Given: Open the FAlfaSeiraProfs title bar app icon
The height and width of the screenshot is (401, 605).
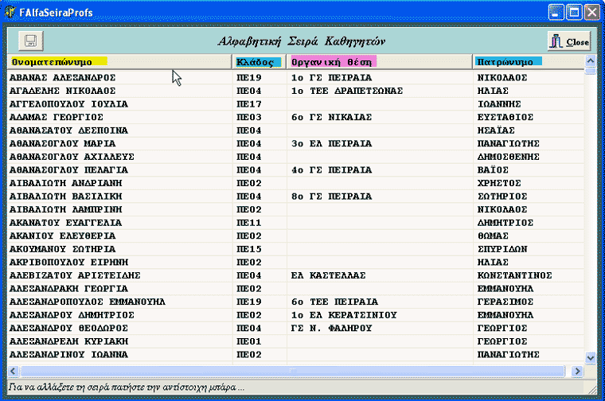Looking at the screenshot, I should tap(10, 13).
